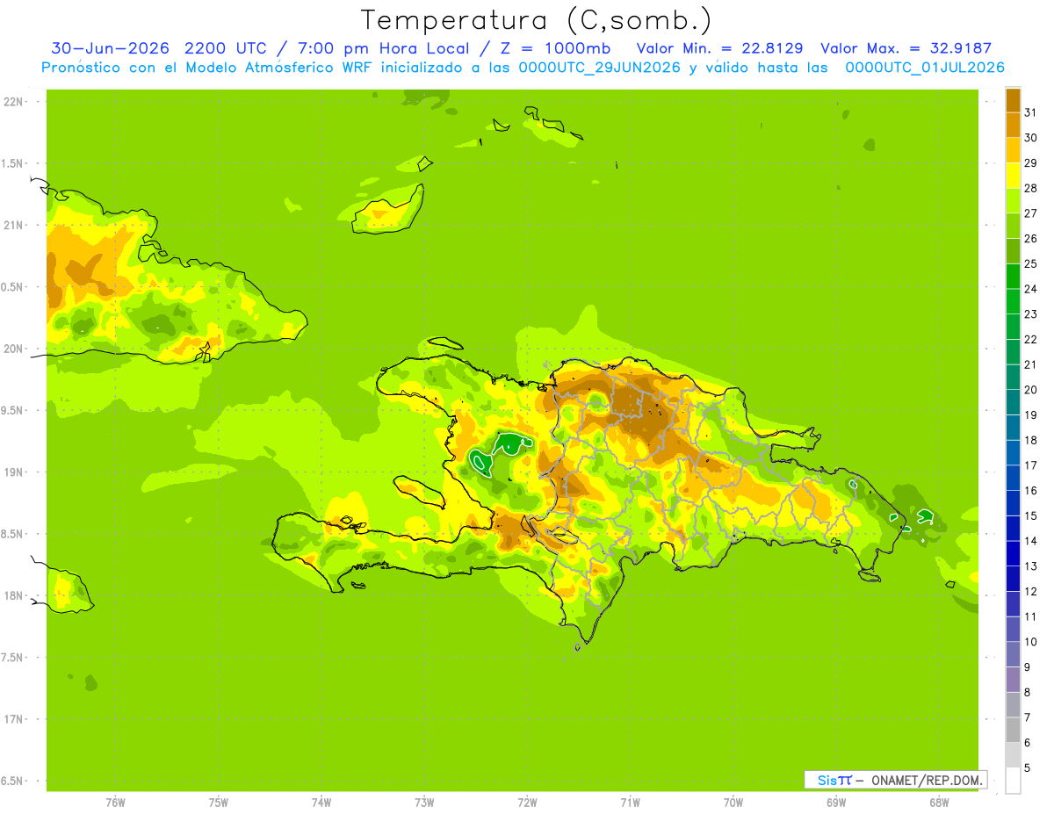Click the 'Temperatura (C,somb.)' map title

pos(536,20)
